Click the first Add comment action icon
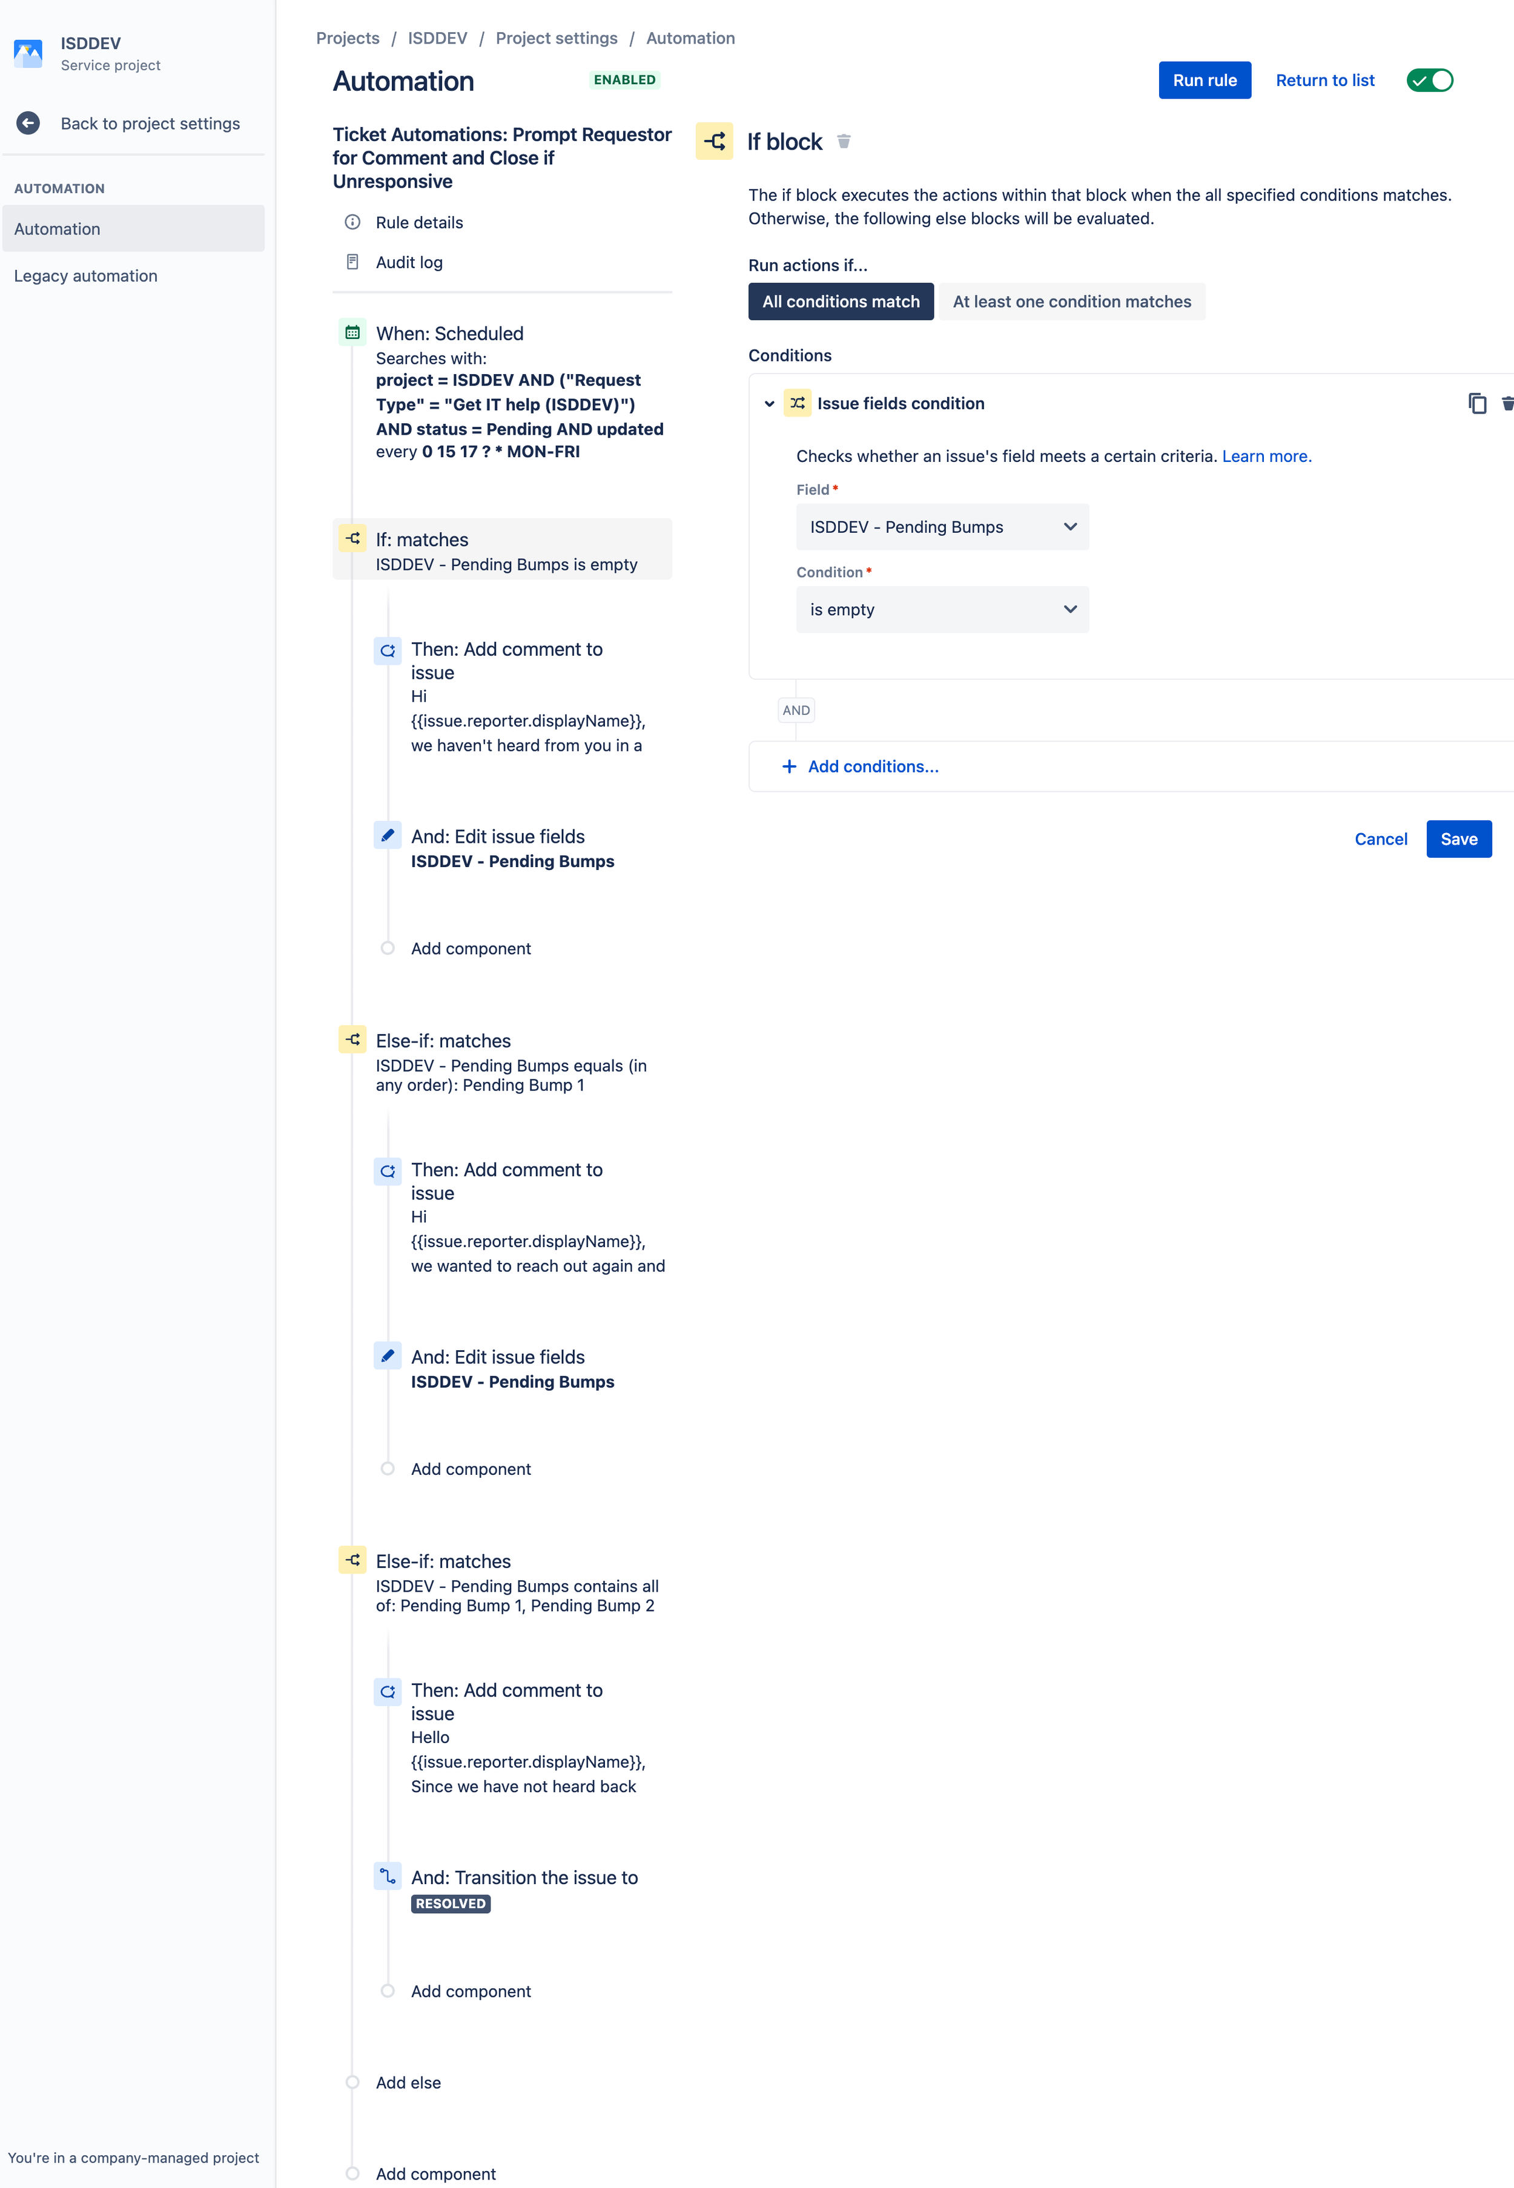This screenshot has width=1514, height=2188. [x=387, y=651]
